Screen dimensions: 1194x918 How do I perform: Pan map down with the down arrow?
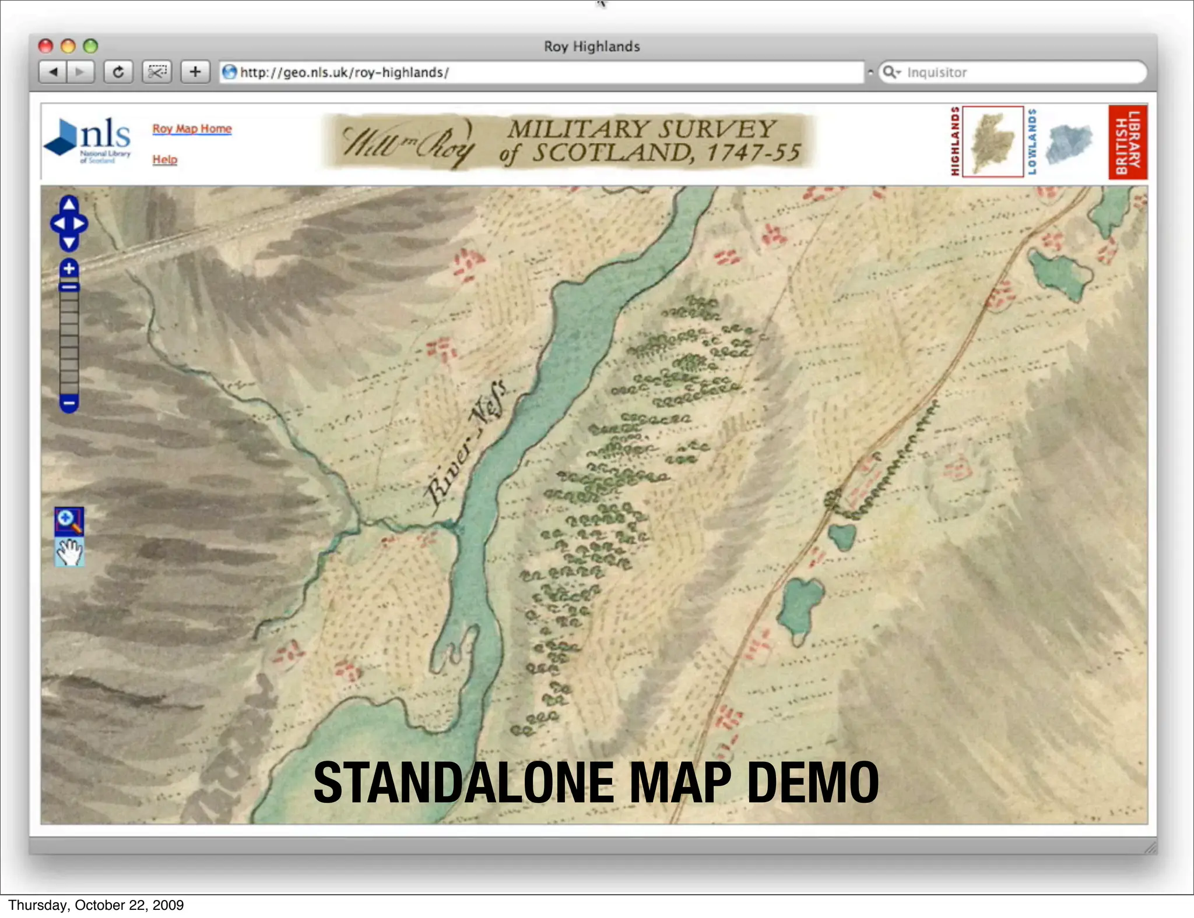69,243
